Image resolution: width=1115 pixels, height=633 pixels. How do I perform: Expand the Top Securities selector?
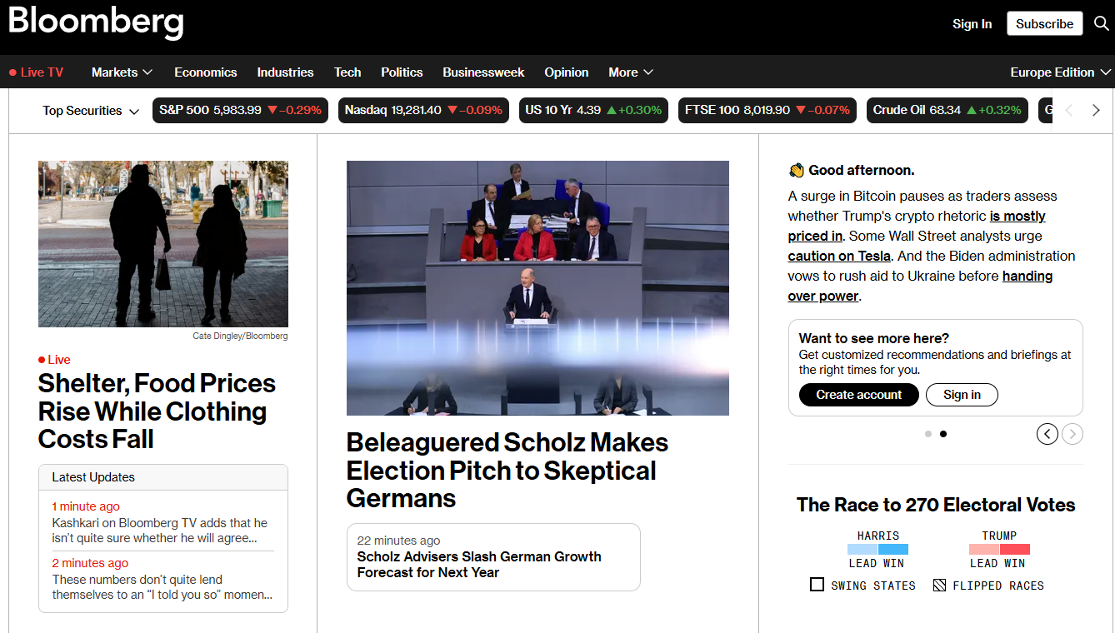click(91, 111)
